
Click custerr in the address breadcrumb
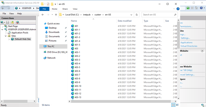click(x=98, y=15)
